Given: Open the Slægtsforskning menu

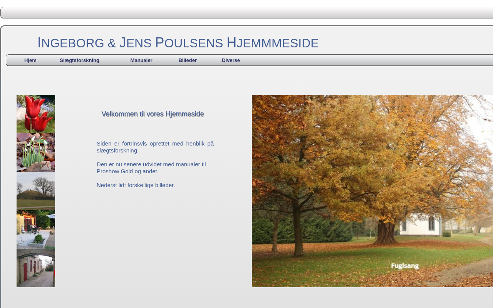Looking at the screenshot, I should point(79,60).
